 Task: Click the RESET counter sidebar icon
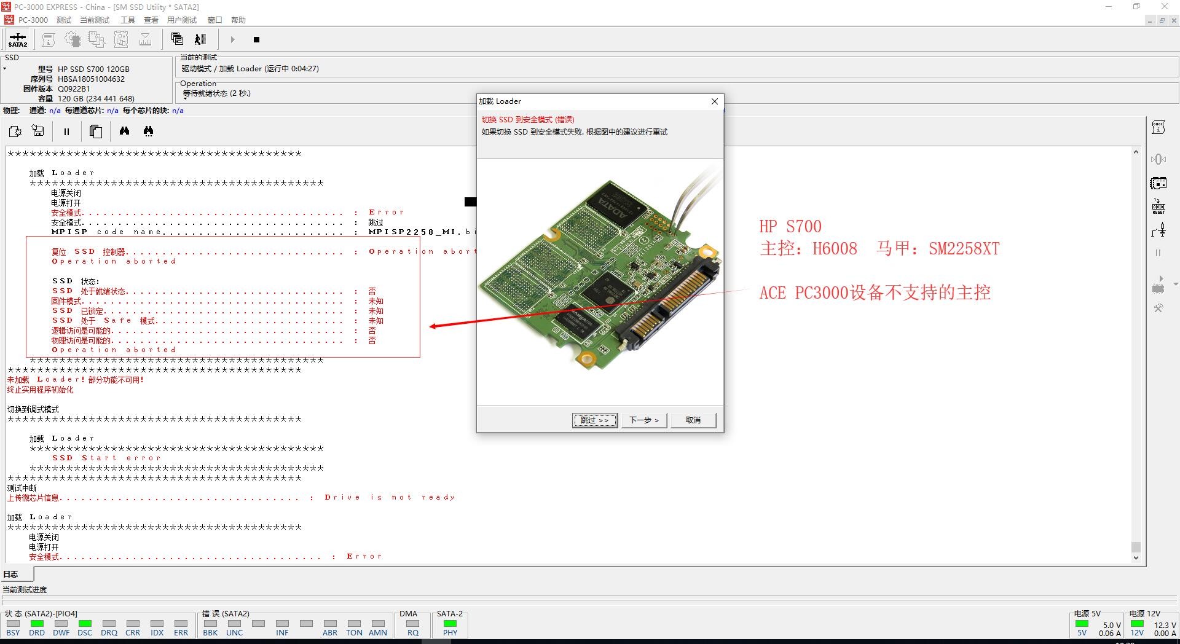pyautogui.click(x=1158, y=206)
